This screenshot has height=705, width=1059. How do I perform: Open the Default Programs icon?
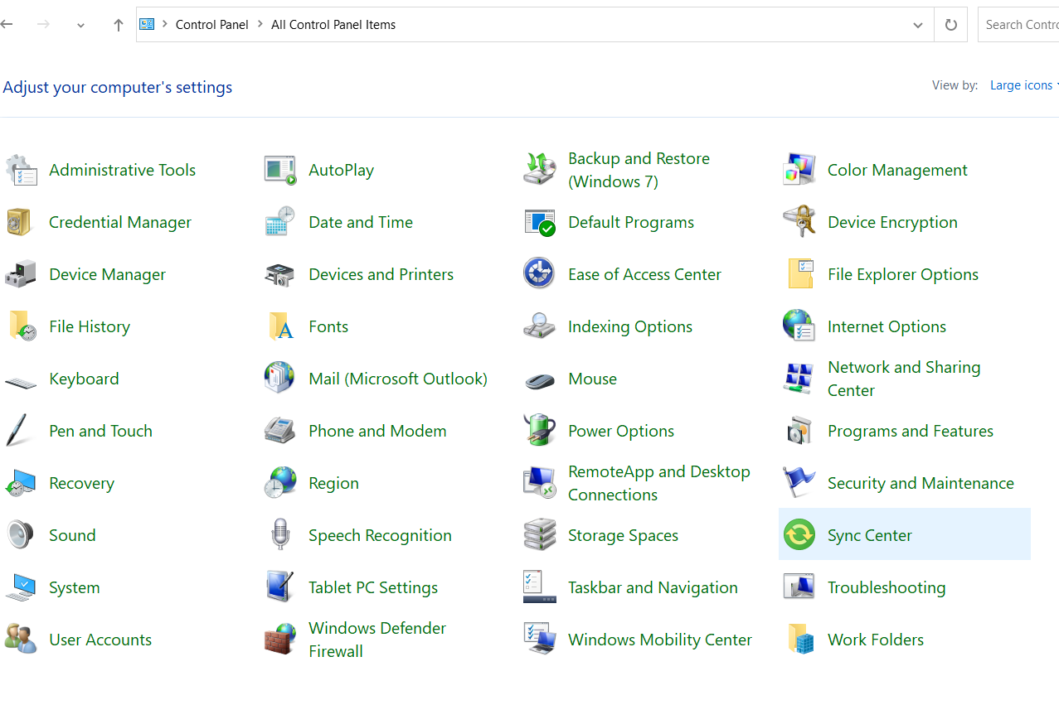540,222
